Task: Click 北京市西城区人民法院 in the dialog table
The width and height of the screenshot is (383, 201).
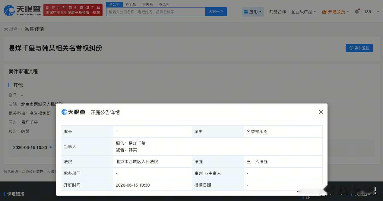Action: click(137, 162)
